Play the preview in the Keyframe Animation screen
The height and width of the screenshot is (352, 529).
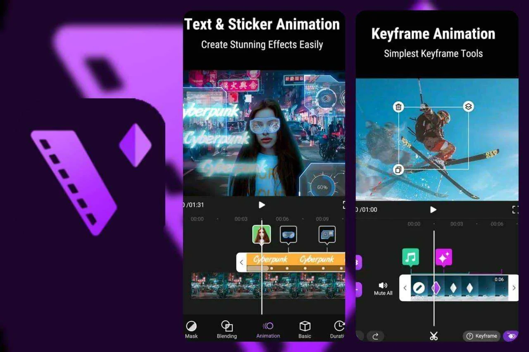(x=433, y=210)
